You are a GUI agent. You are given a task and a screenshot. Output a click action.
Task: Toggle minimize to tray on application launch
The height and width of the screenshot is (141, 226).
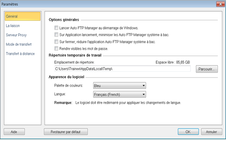pos(56,35)
